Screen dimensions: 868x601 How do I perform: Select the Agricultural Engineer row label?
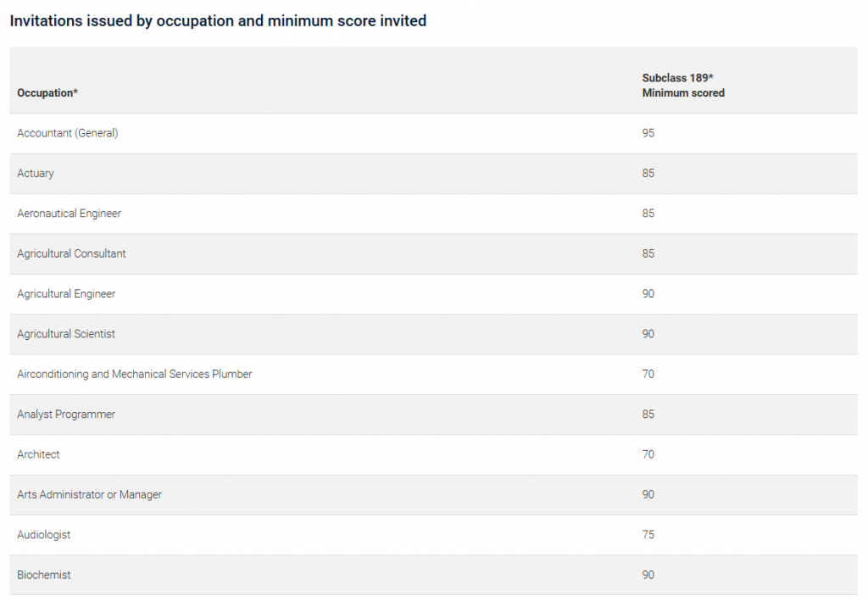coord(66,294)
